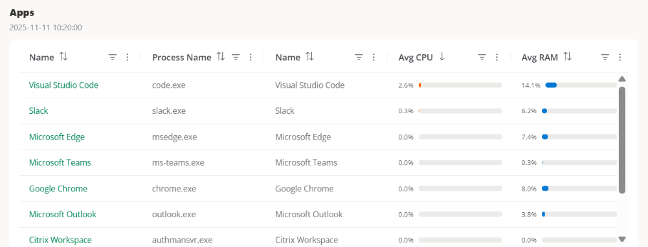Sort by the third-column Name header
648x247 pixels.
[x=309, y=57]
